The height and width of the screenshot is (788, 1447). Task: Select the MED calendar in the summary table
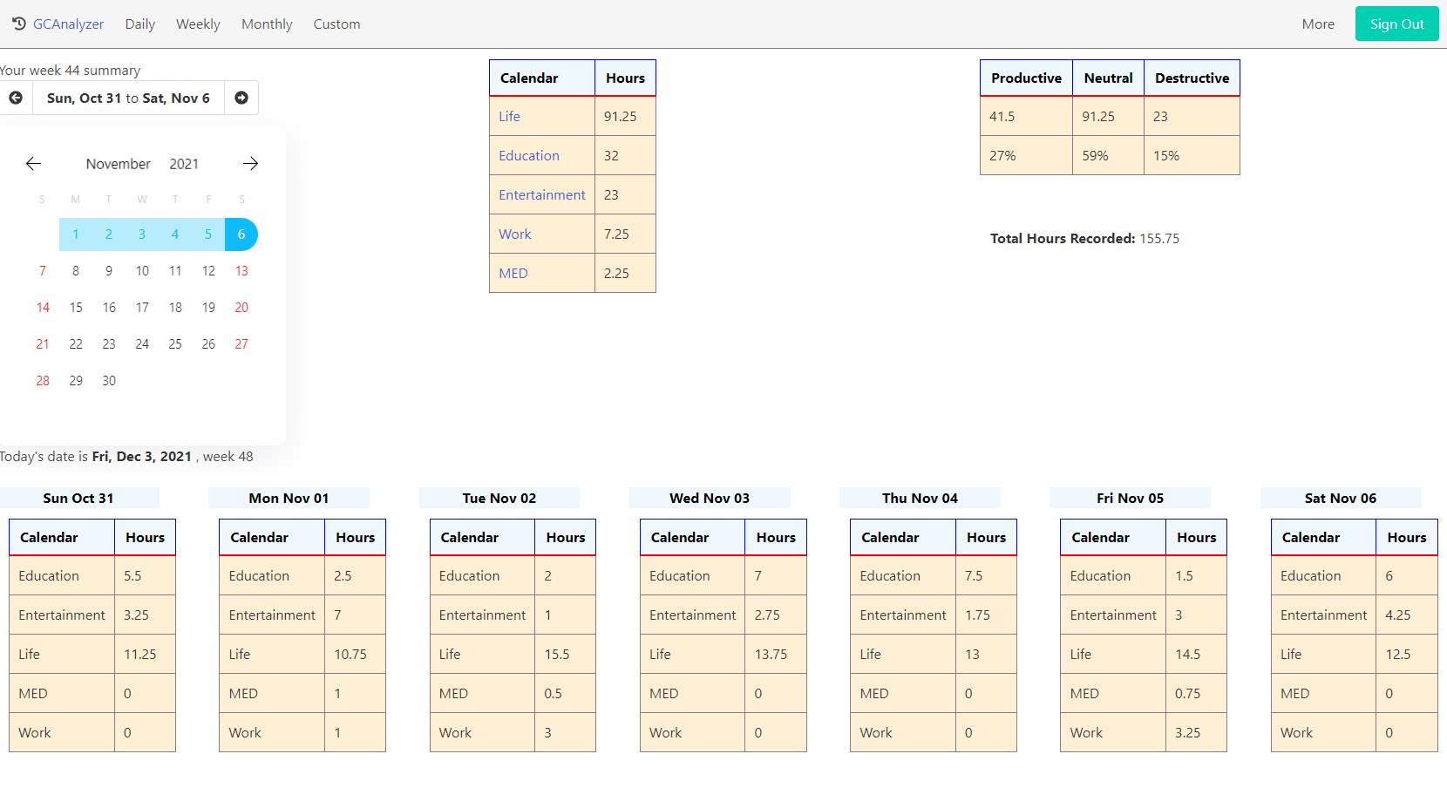513,273
